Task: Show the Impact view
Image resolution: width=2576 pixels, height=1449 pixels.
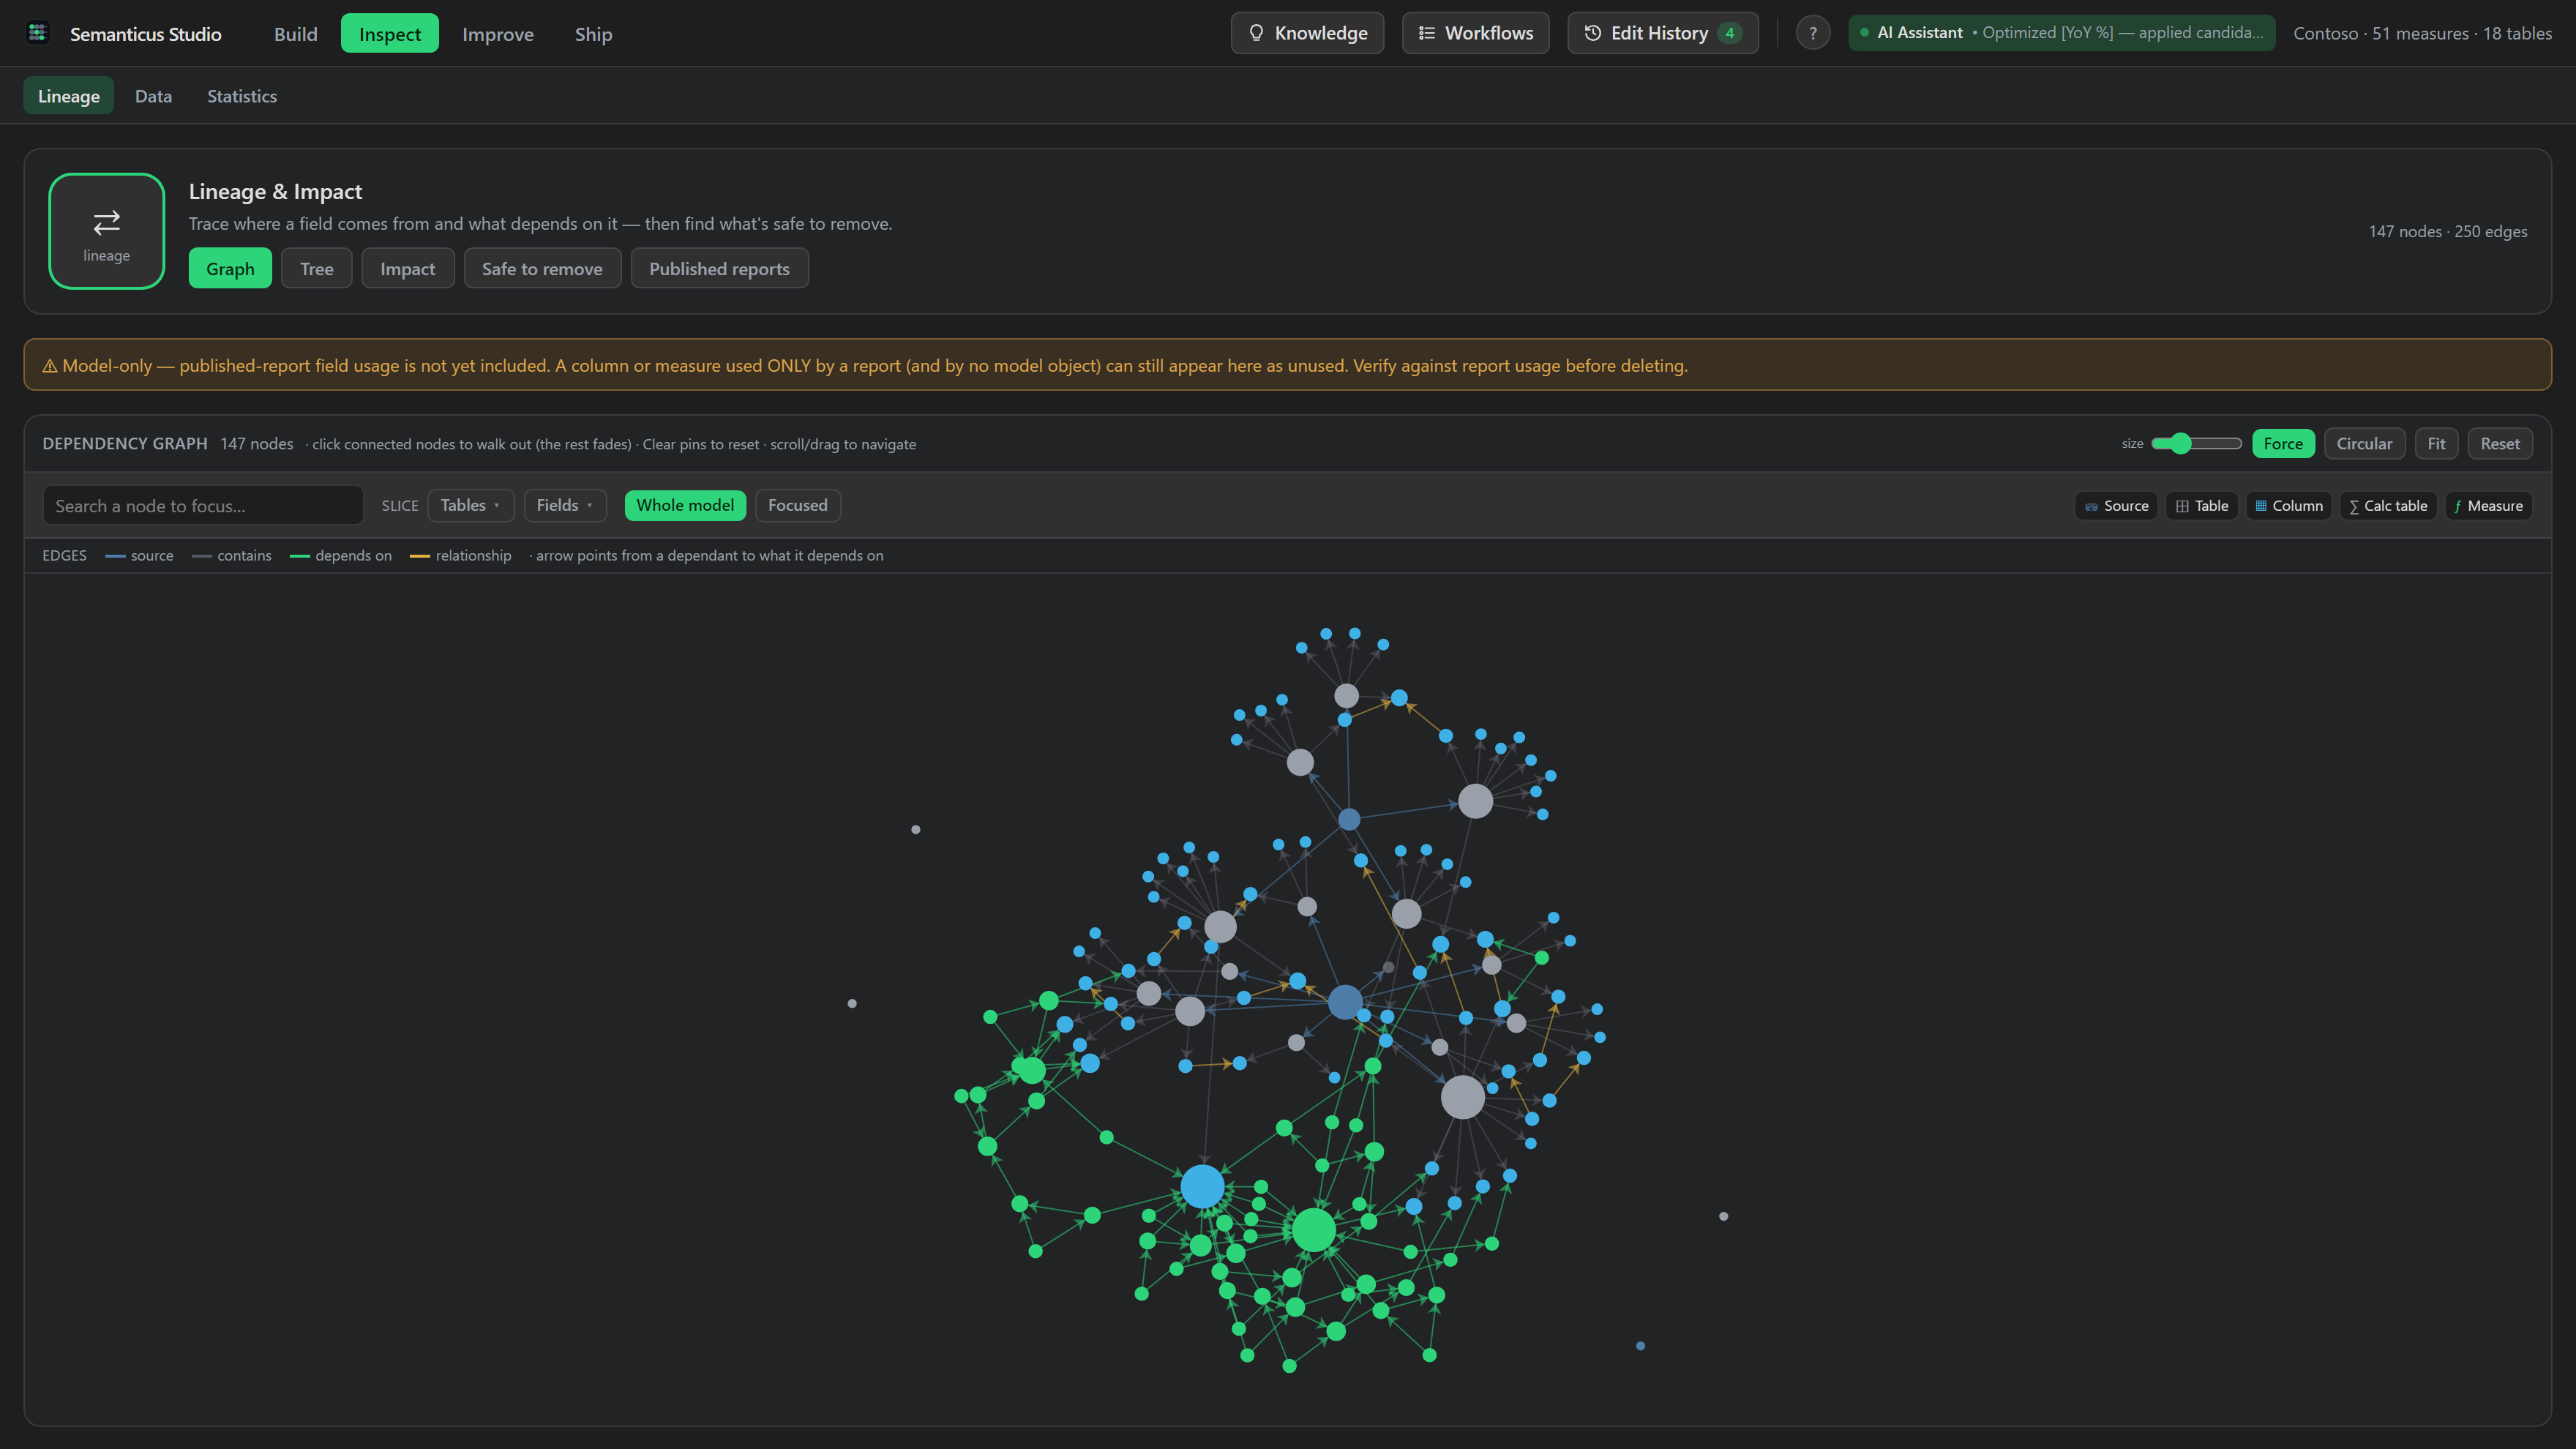Action: [407, 268]
